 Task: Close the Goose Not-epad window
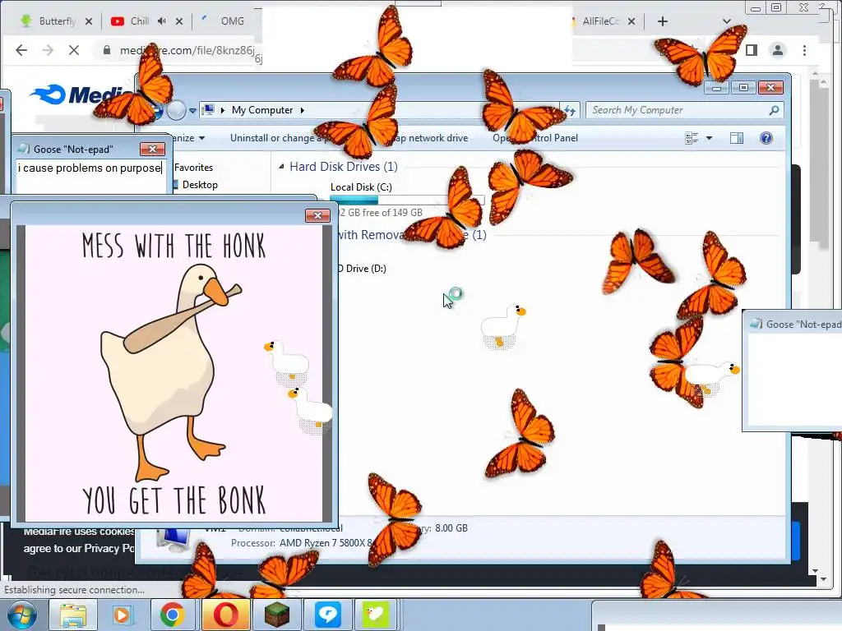152,149
